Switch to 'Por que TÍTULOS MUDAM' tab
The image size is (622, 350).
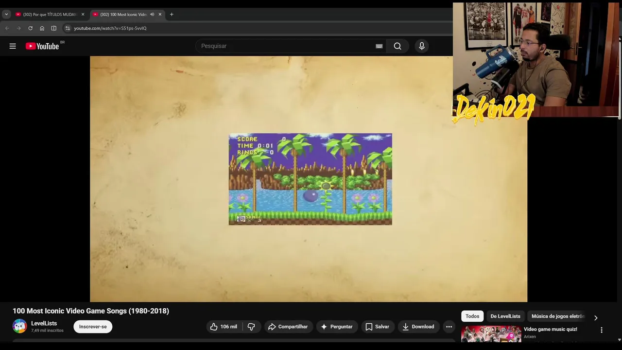point(46,15)
